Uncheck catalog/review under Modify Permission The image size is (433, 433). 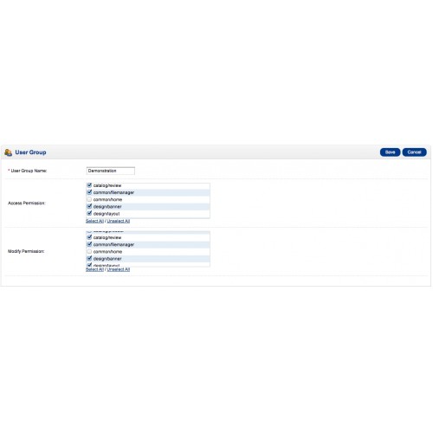pos(89,237)
